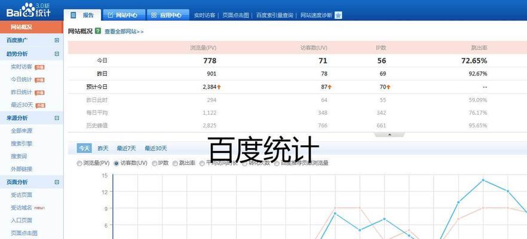Image resolution: width=527 pixels, height=239 pixels.
Task: Click the up arrow beside 70
Action: coord(388,87)
